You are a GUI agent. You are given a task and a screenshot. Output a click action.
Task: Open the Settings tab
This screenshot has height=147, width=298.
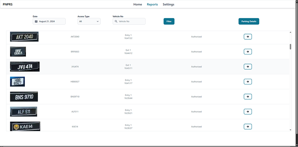(168, 4)
